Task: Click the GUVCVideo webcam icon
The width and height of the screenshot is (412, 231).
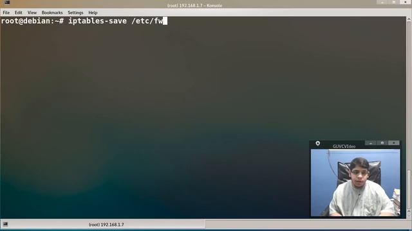Action: point(317,144)
